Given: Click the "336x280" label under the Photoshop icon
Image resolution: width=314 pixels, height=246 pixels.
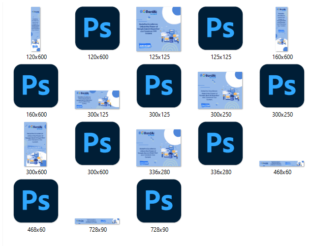Looking at the screenshot, I should pos(221,172).
